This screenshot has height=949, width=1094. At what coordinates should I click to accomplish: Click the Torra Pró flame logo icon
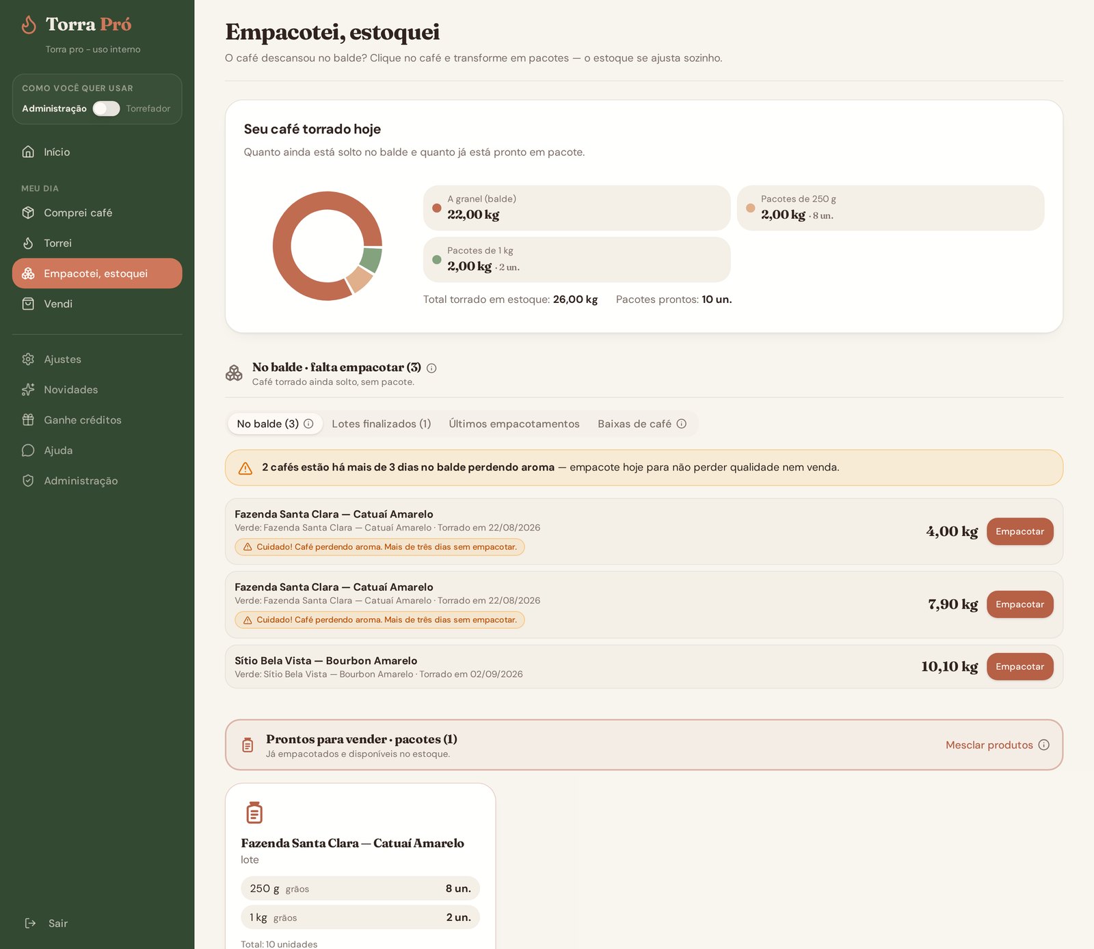coord(29,25)
